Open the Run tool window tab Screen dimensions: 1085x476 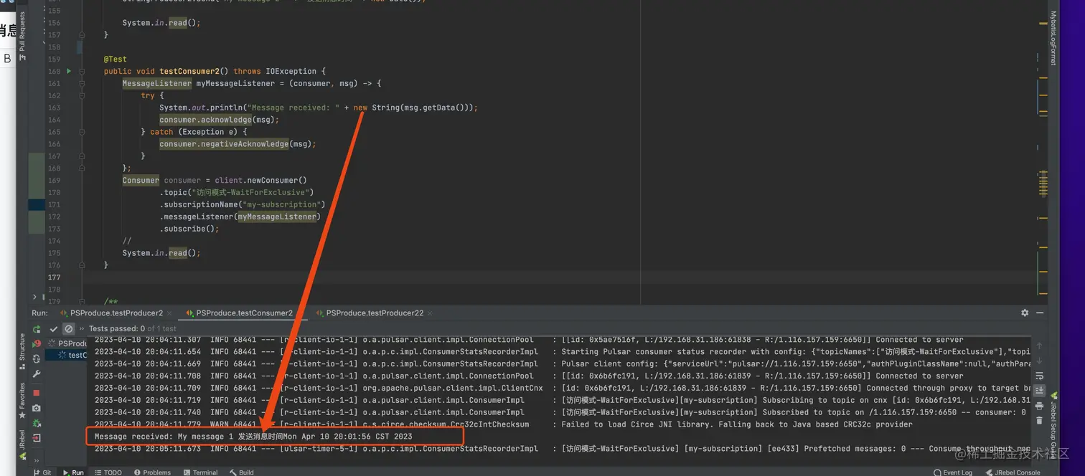[73, 472]
